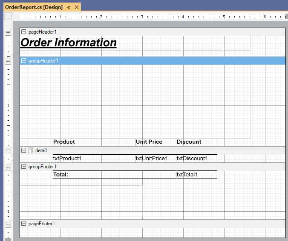Close the OrderReport.cs [Design] tab
The height and width of the screenshot is (241, 288).
pyautogui.click(x=77, y=7)
